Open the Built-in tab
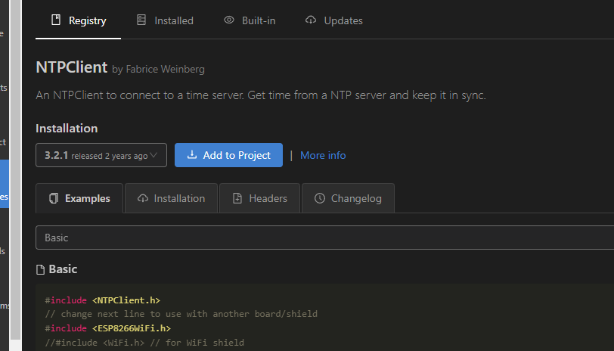The image size is (614, 351). coord(250,20)
